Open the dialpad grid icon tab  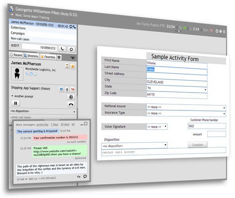[59, 57]
